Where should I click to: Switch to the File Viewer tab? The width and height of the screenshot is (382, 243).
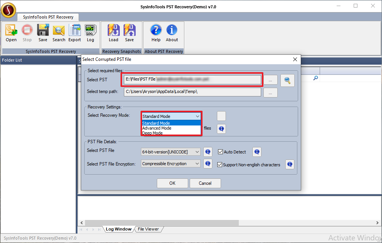(x=148, y=229)
